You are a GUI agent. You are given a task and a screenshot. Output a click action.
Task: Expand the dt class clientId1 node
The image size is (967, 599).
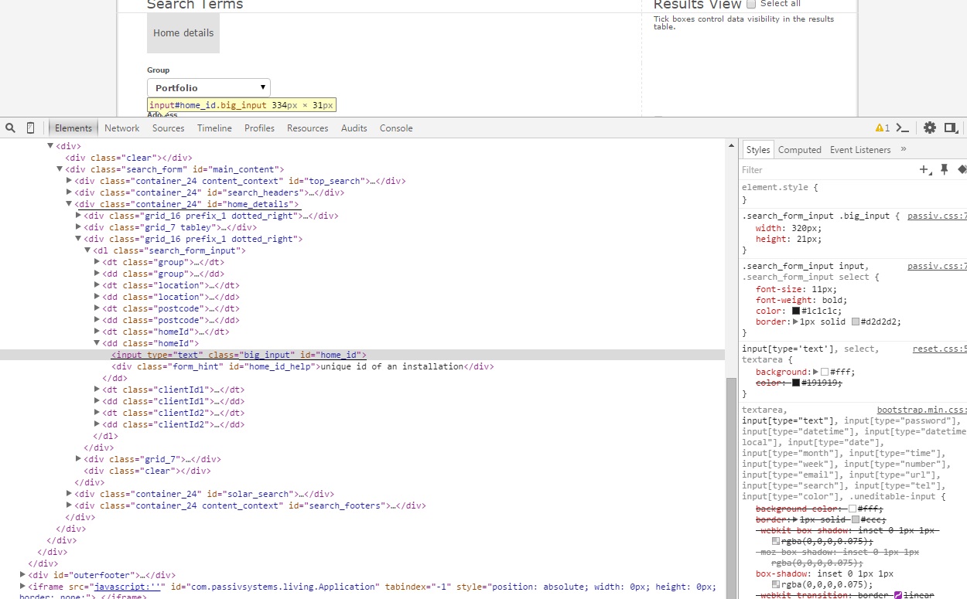click(x=97, y=390)
